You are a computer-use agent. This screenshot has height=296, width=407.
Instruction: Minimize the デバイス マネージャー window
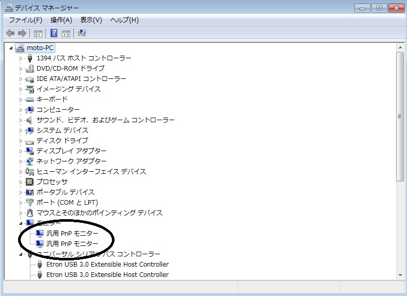(362, 8)
